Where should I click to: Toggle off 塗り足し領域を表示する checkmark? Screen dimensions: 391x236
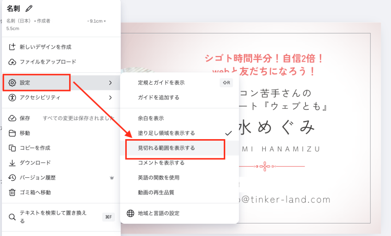[x=228, y=133]
